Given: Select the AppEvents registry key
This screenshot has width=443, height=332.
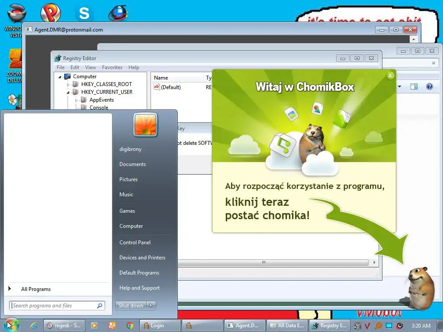Looking at the screenshot, I should tap(101, 100).
